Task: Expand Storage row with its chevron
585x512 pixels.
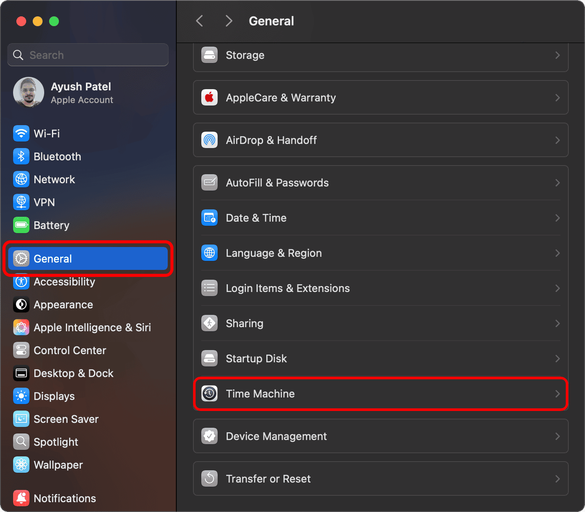Action: coord(557,55)
